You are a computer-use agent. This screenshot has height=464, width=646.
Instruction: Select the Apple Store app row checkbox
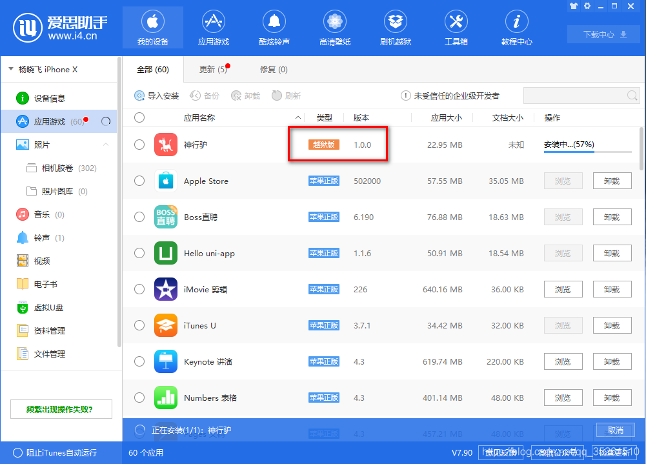[x=139, y=181]
